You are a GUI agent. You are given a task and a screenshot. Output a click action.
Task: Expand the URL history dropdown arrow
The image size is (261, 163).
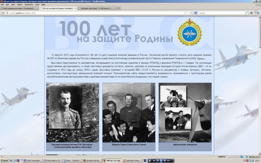pos(188,13)
